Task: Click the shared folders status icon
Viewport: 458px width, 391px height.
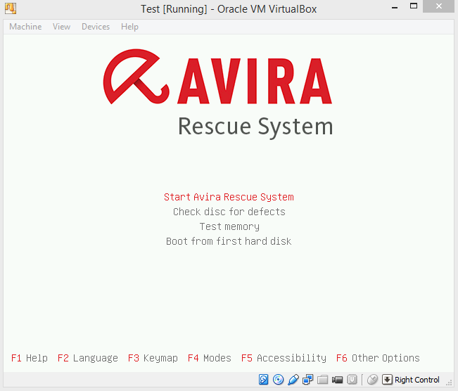Action: pyautogui.click(x=323, y=380)
